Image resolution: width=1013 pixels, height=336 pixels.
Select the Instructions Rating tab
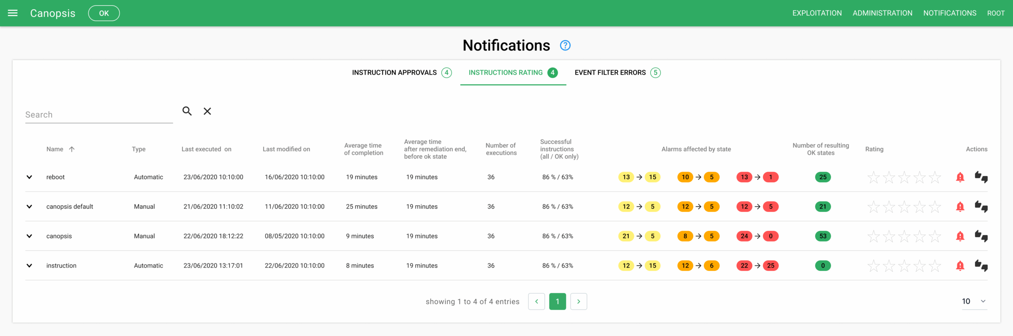(513, 73)
